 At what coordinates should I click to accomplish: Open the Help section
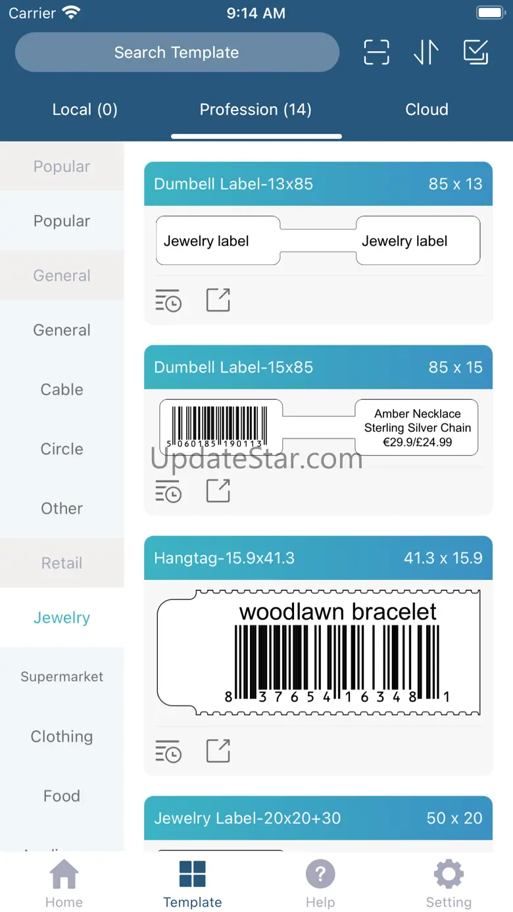(x=320, y=884)
